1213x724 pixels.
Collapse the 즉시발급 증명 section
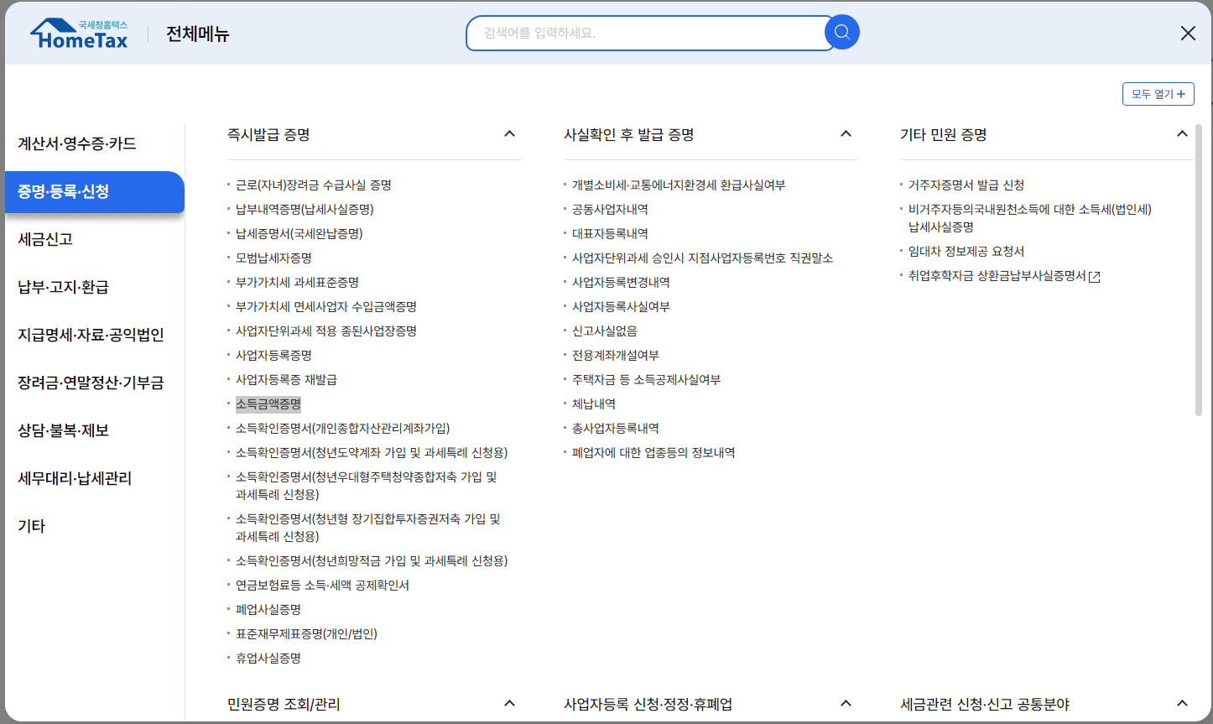click(509, 134)
